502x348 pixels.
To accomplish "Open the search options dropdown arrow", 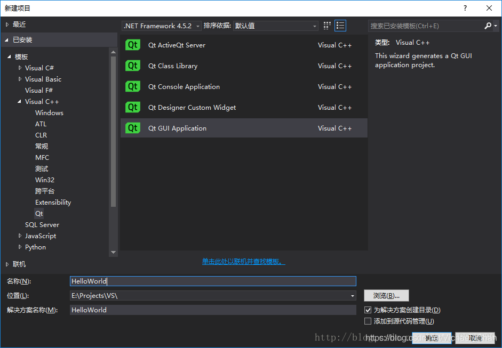I will (496, 26).
